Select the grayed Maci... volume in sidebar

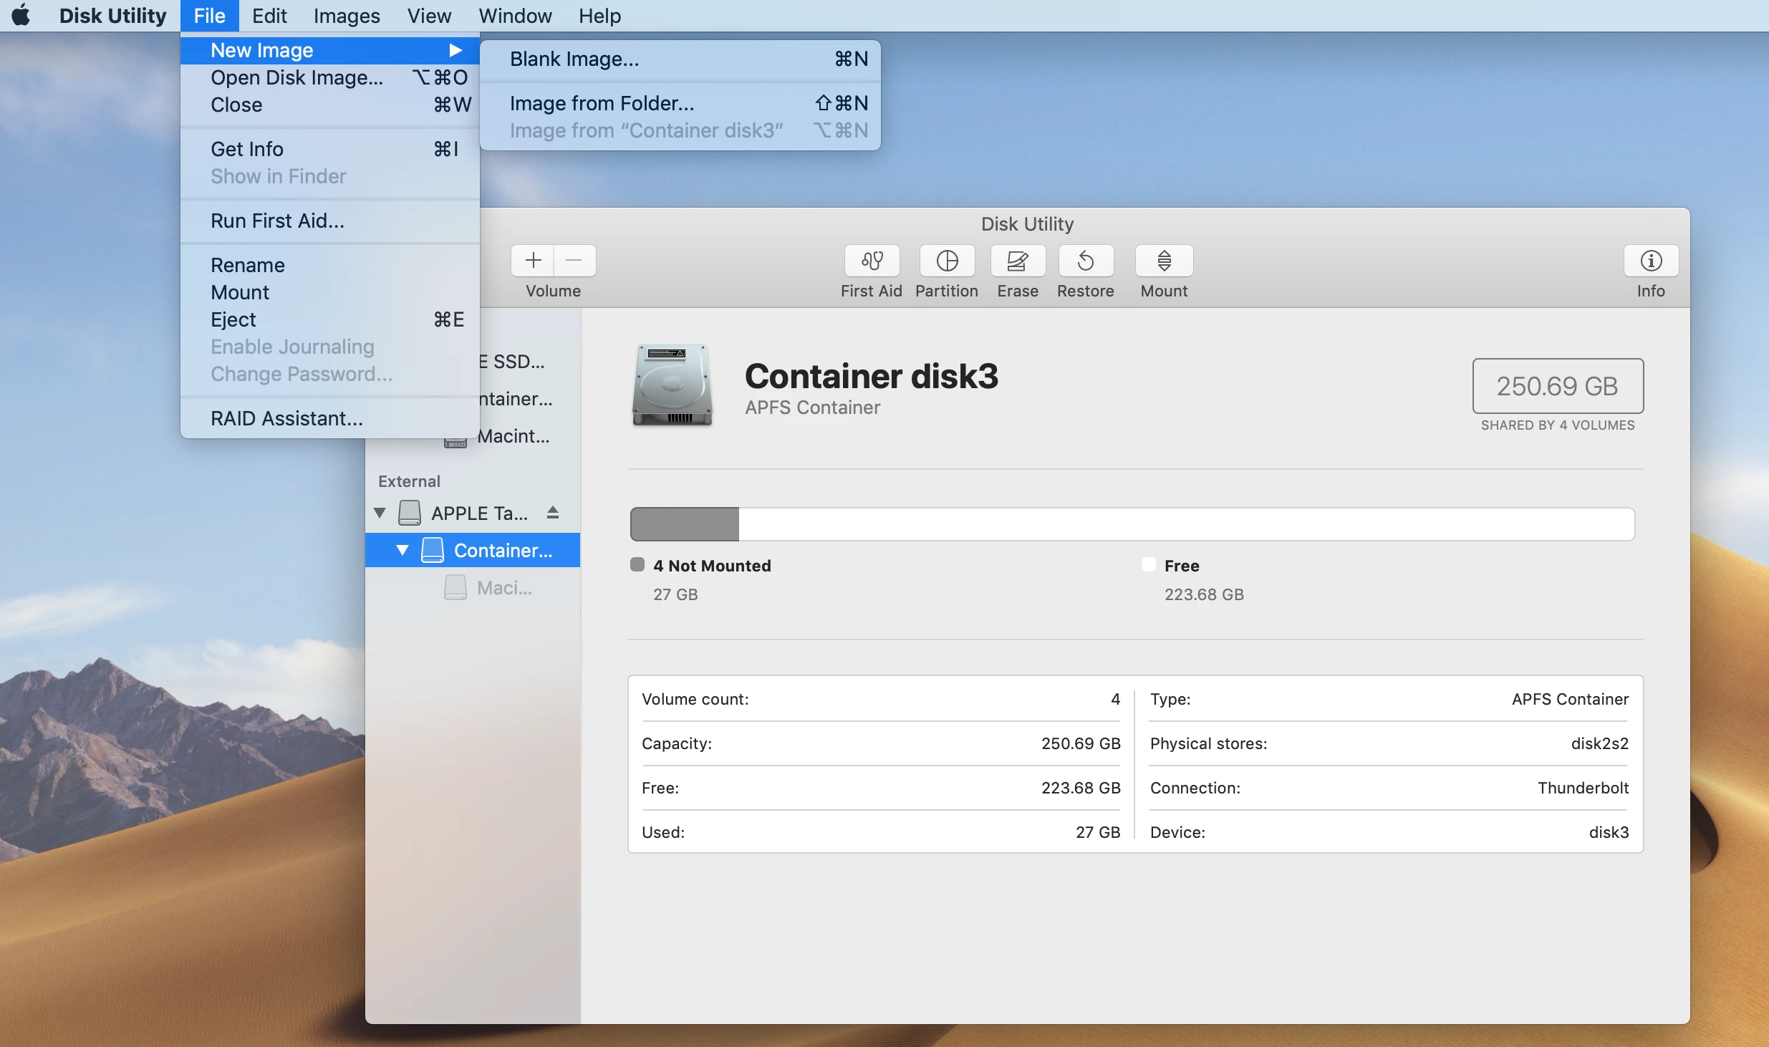[x=503, y=588]
